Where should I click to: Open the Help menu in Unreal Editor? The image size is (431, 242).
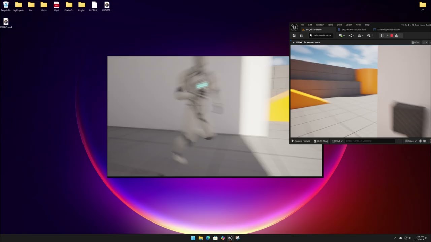tap(367, 25)
